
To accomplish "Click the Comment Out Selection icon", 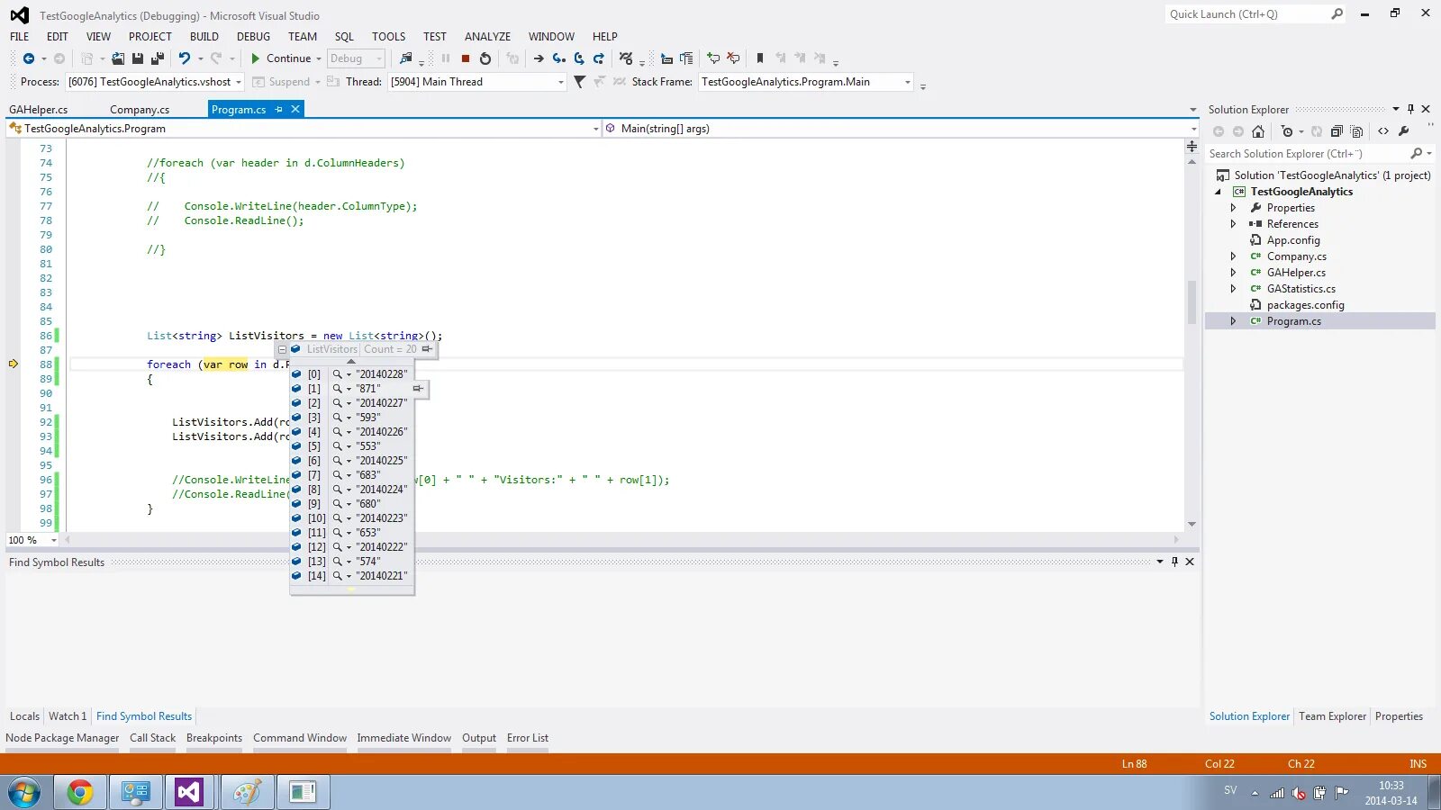I will pyautogui.click(x=713, y=58).
